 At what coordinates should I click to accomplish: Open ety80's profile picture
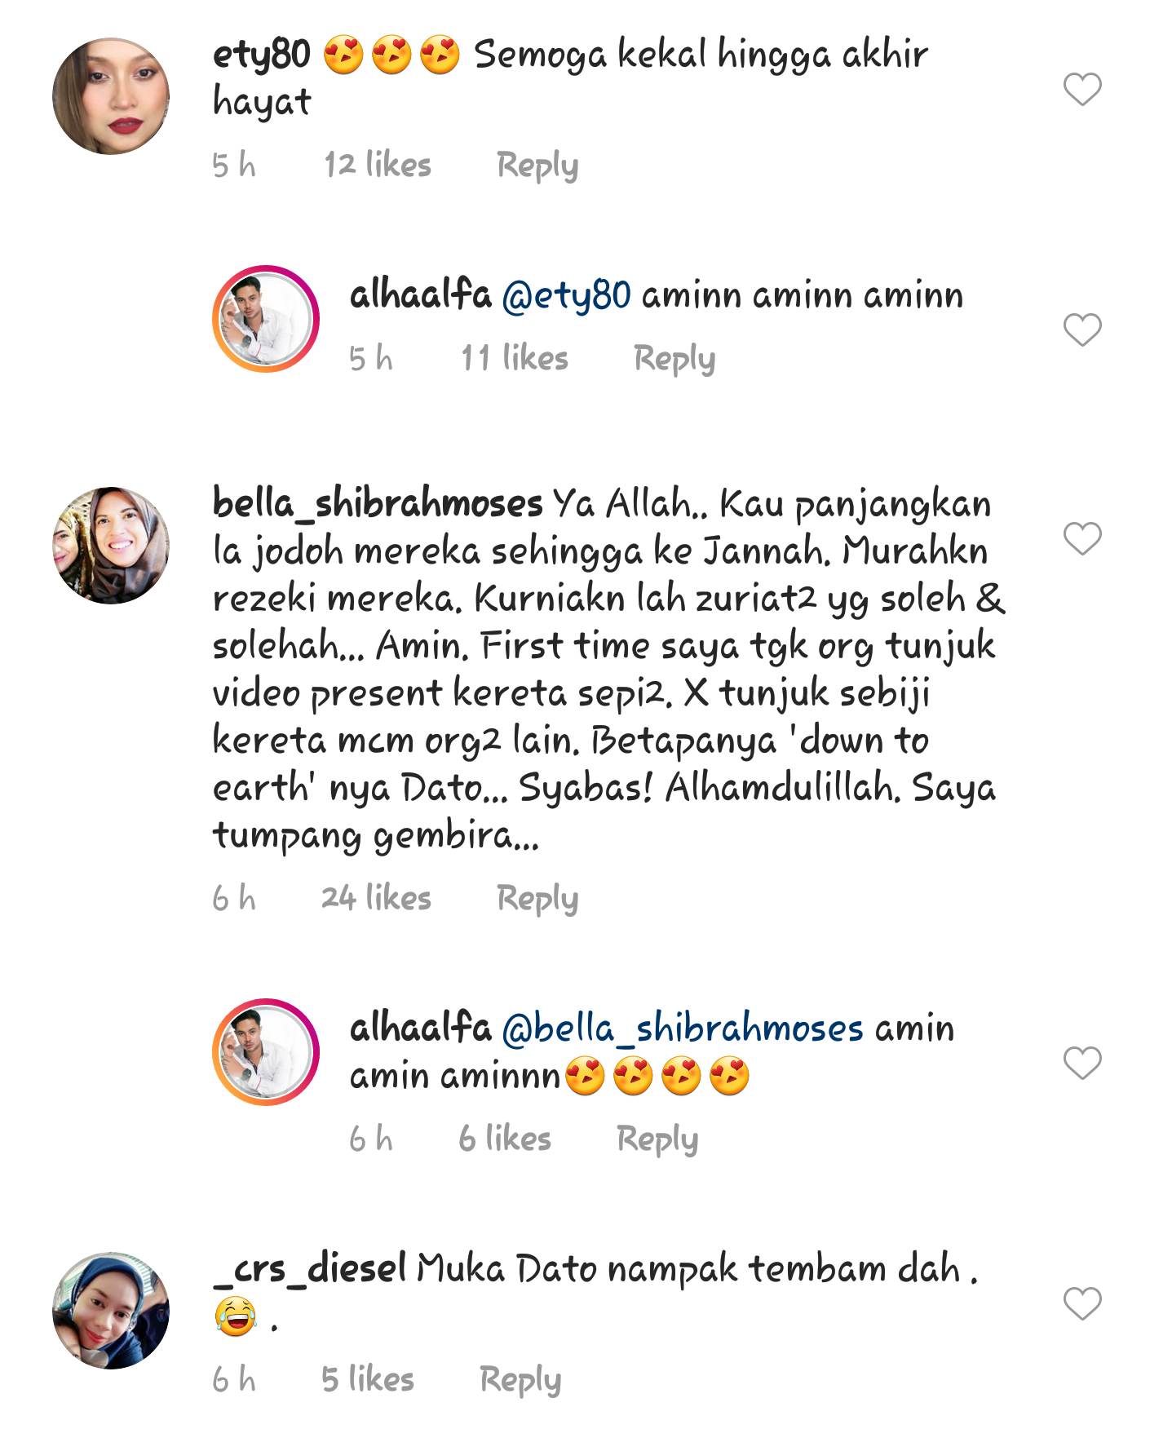[111, 96]
